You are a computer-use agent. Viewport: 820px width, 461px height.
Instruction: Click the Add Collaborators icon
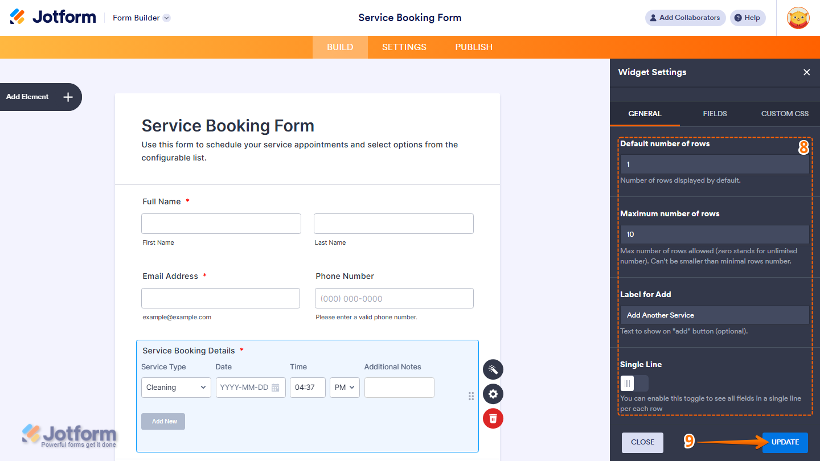(653, 18)
